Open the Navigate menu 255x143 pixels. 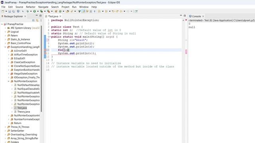click(x=43, y=7)
